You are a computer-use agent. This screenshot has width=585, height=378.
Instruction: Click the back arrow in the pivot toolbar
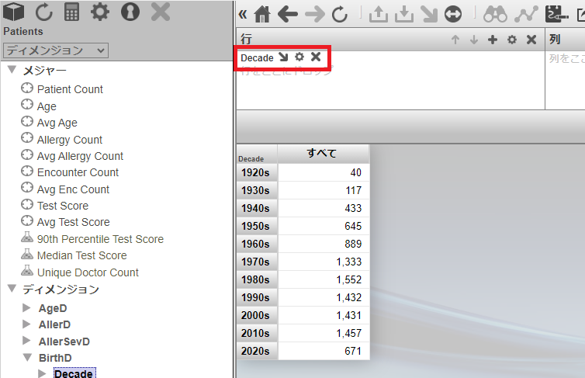[x=288, y=13]
